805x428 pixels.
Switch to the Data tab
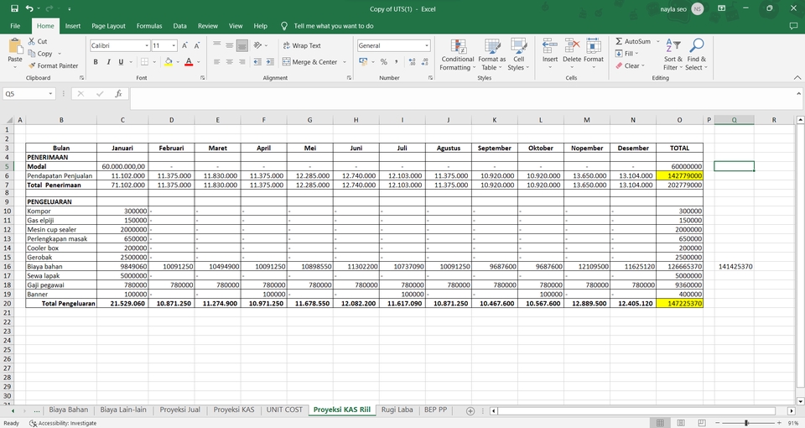[x=179, y=26]
